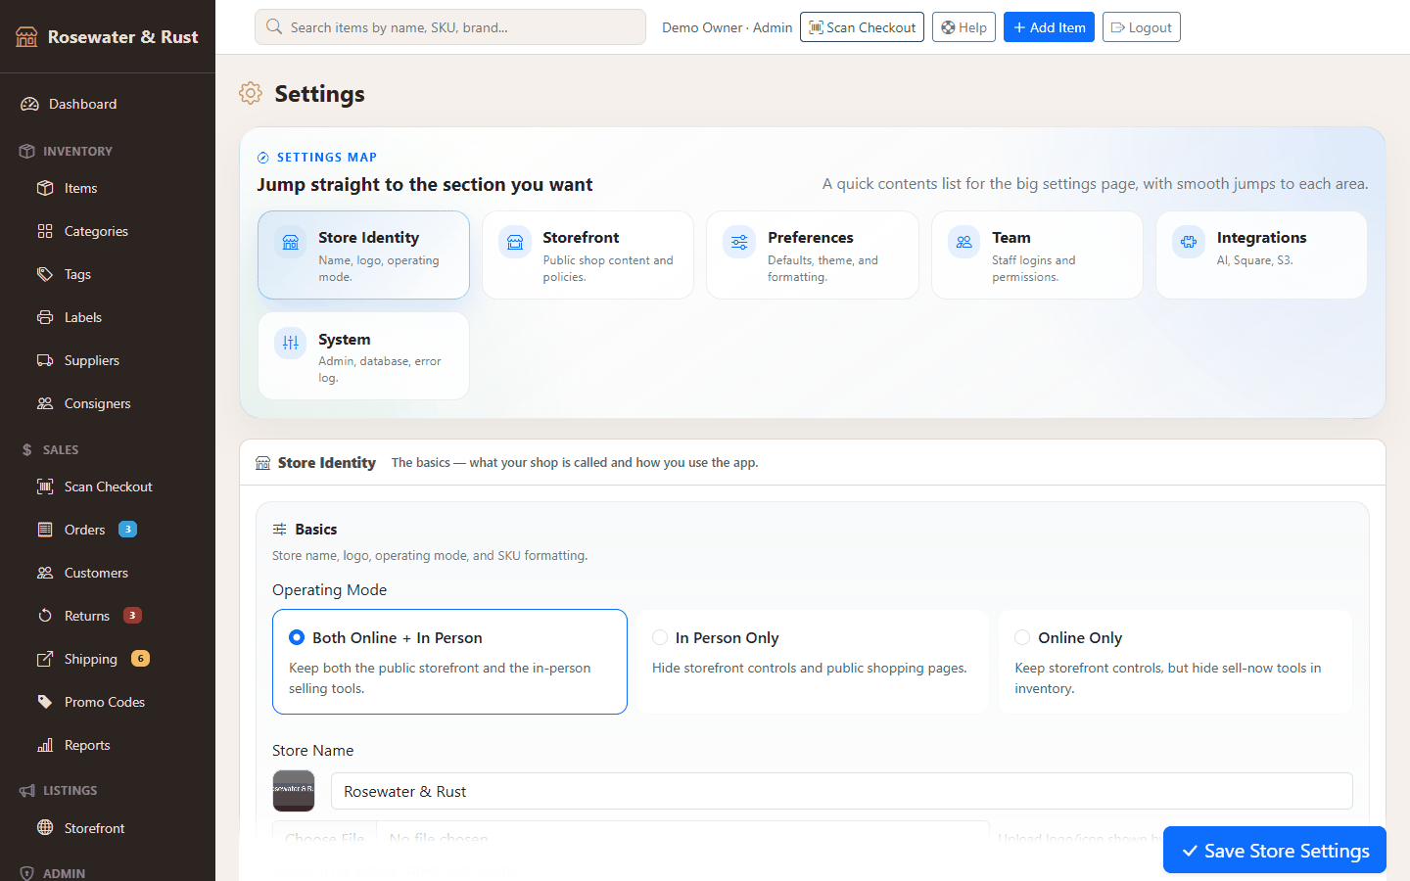Click the search magnifier icon
Screen dimensions: 1410x881
tap(274, 27)
